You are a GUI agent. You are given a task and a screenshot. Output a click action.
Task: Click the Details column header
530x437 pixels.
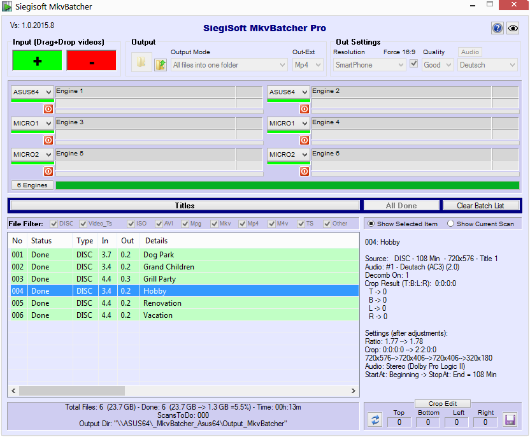156,241
